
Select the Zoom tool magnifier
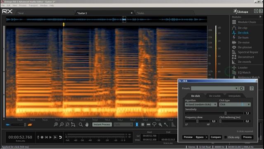point(81,125)
